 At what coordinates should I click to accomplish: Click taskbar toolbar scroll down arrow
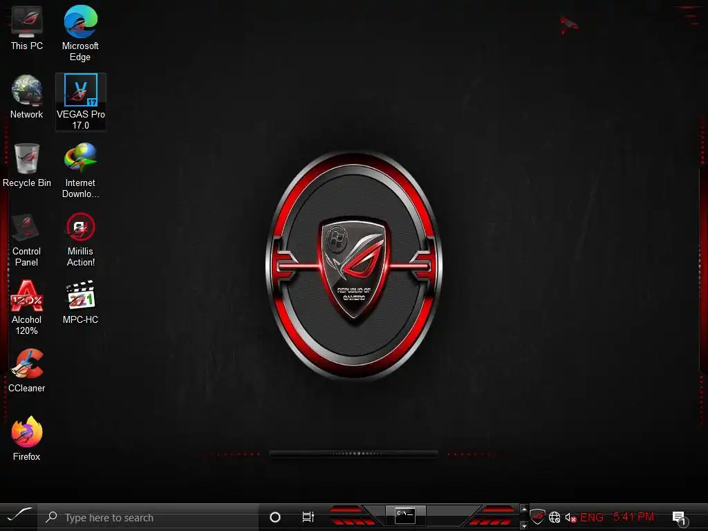pos(524,525)
